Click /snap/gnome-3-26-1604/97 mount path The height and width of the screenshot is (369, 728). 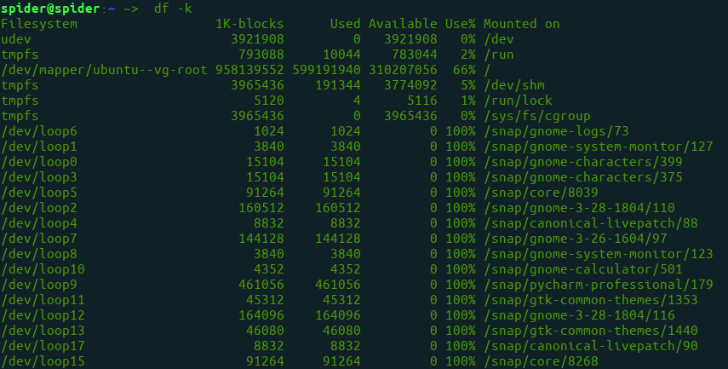(576, 239)
